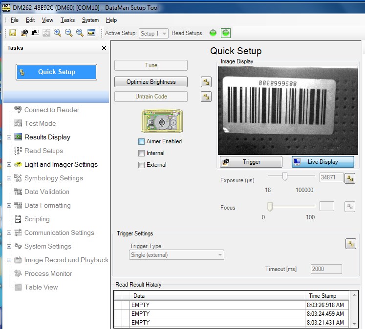The image size is (365, 329).
Task: Expand the Results Display tree node
Action: click(9, 137)
